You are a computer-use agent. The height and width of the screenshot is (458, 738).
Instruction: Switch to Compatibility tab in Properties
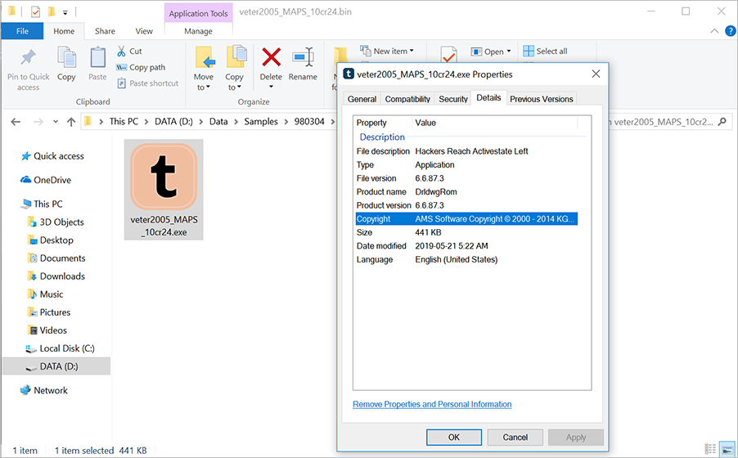[x=407, y=99]
